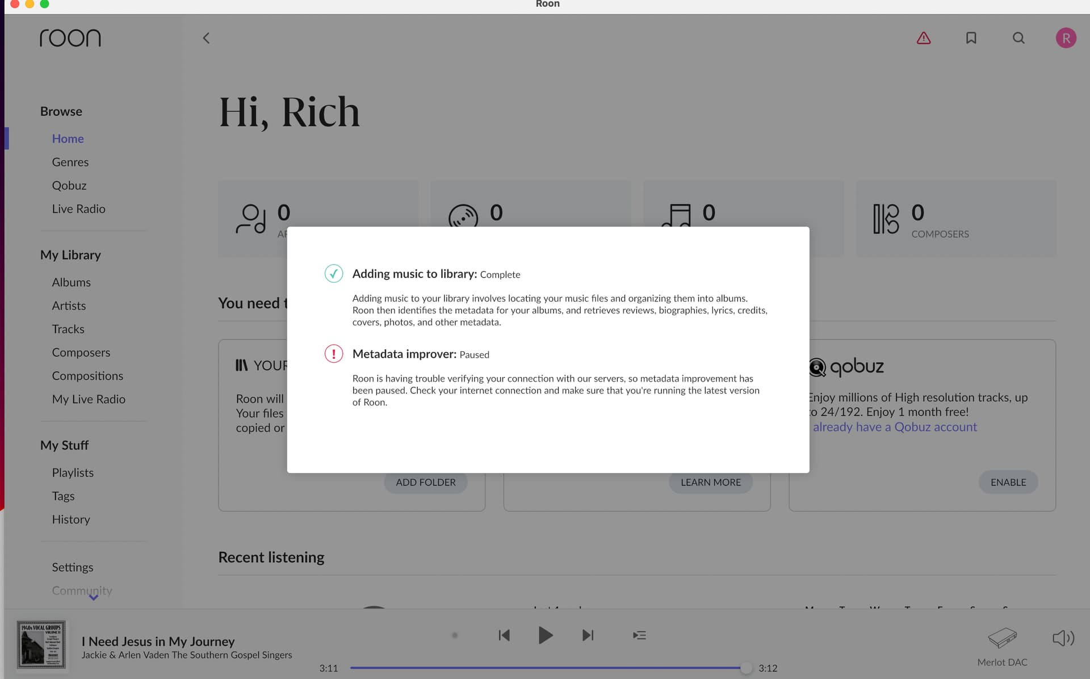Image resolution: width=1090 pixels, height=679 pixels.
Task: Click the ENABLE Qobuz button
Action: pyautogui.click(x=1008, y=482)
